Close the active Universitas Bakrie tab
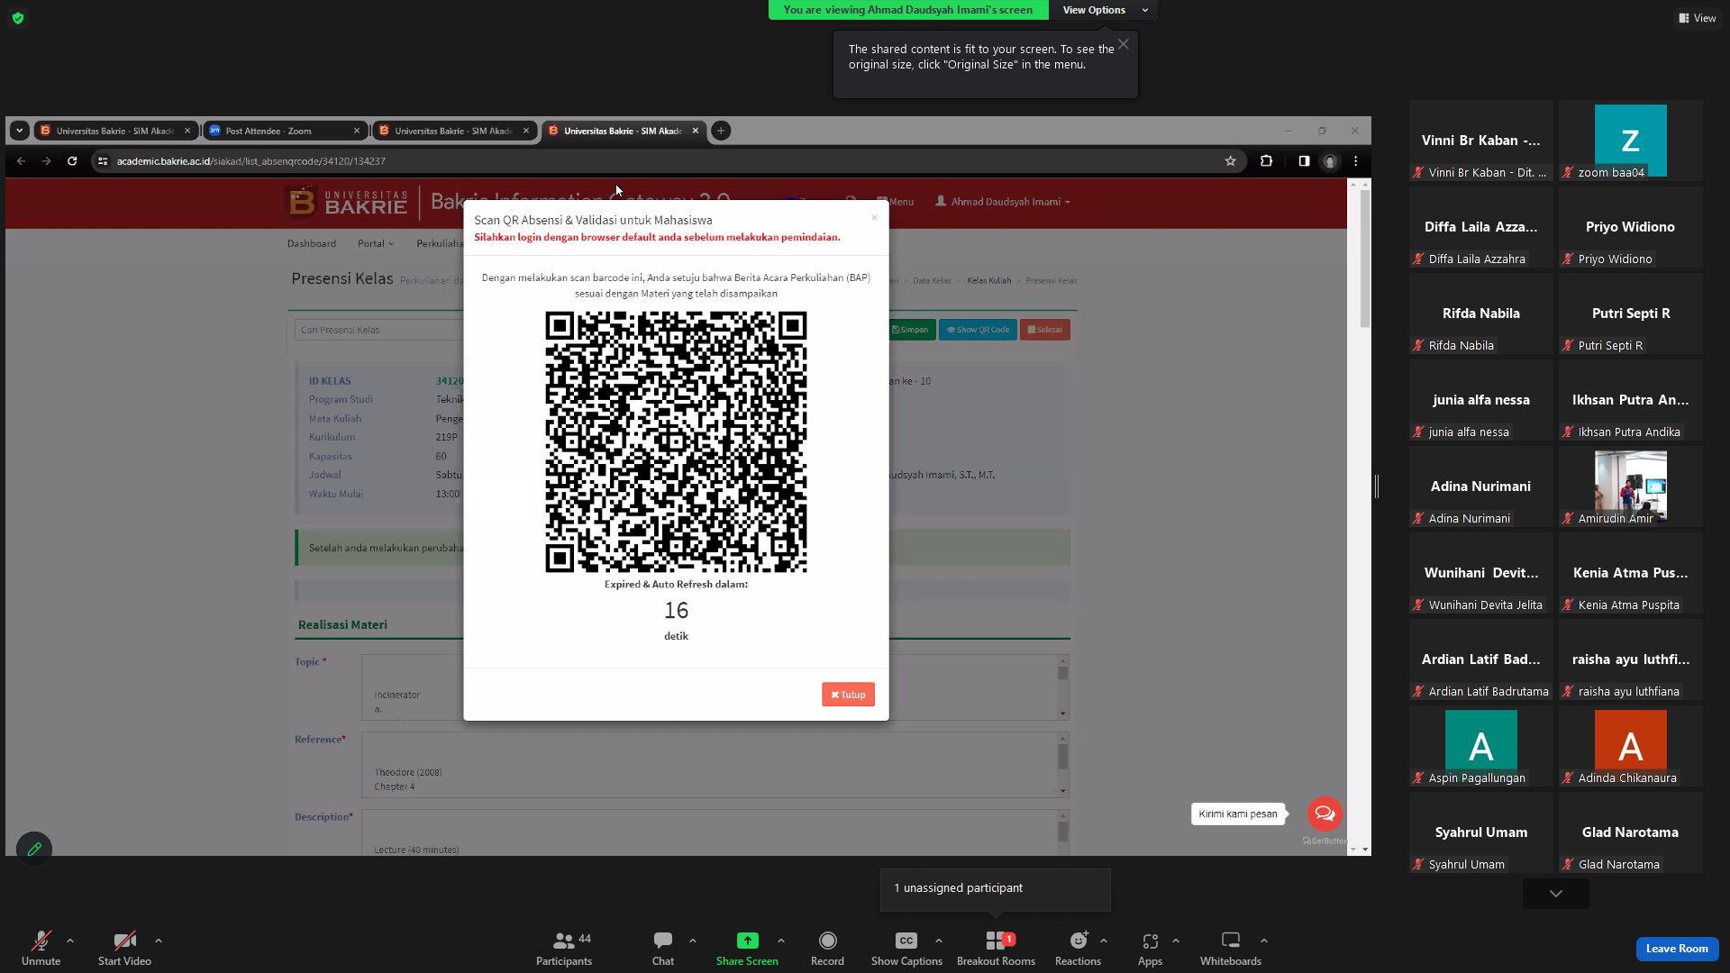Screen dimensions: 1730x973 click(x=695, y=131)
